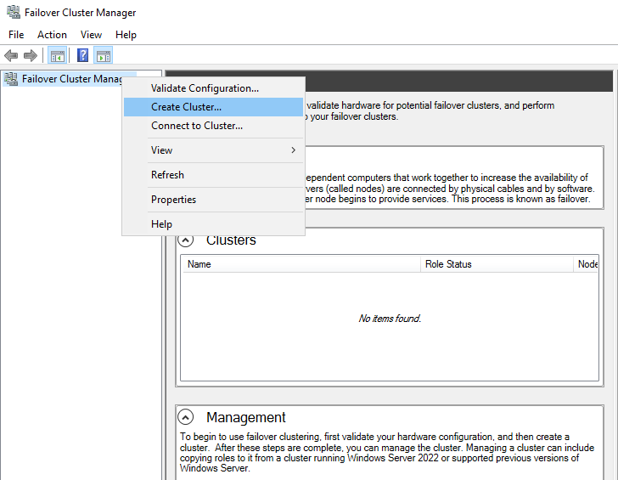
Task: Click the Back arrow toolbar icon
Action: pyautogui.click(x=11, y=55)
